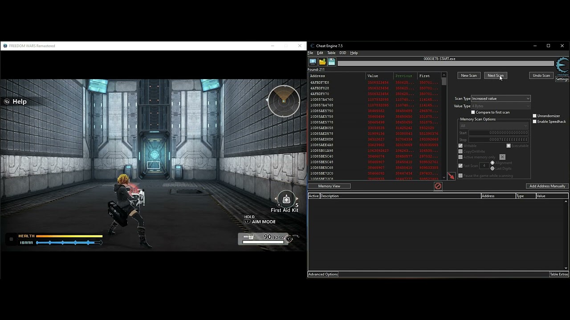Screen dimensions: 570x320
Task: Click the Help icon in the game window
Action: 7,101
